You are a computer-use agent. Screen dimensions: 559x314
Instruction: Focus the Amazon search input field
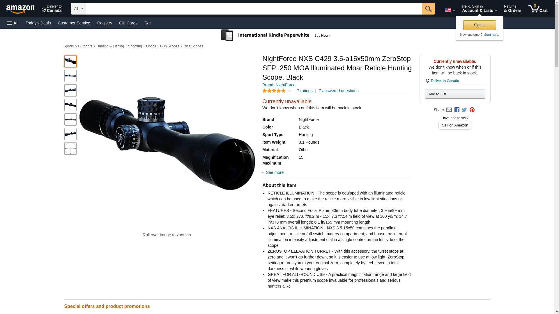point(254,9)
